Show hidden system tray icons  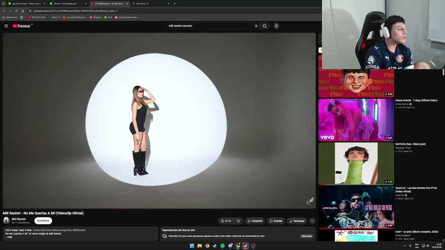tap(404, 246)
